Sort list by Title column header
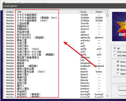This screenshot has height=101, width=126. [47, 12]
